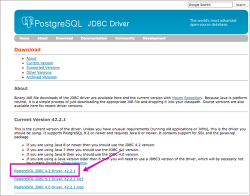Viewport: 250px width, 196px height.
Task: Open the Other Versions list link
Action: click(x=39, y=72)
